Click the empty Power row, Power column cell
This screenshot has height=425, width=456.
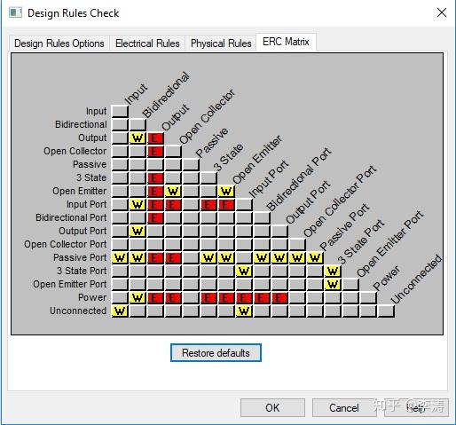pos(368,298)
